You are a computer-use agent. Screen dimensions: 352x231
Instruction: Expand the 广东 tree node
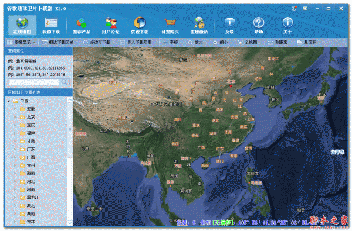tap(15, 149)
